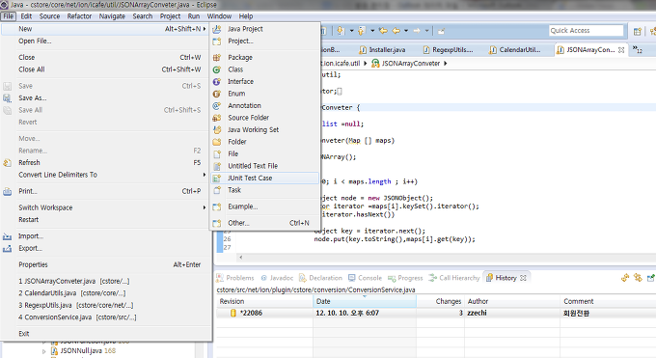
Task: Click the Import icon in File menu
Action: click(x=7, y=236)
